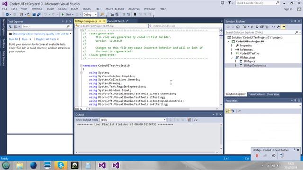Switch to the Team Explorer tab

(x=256, y=94)
